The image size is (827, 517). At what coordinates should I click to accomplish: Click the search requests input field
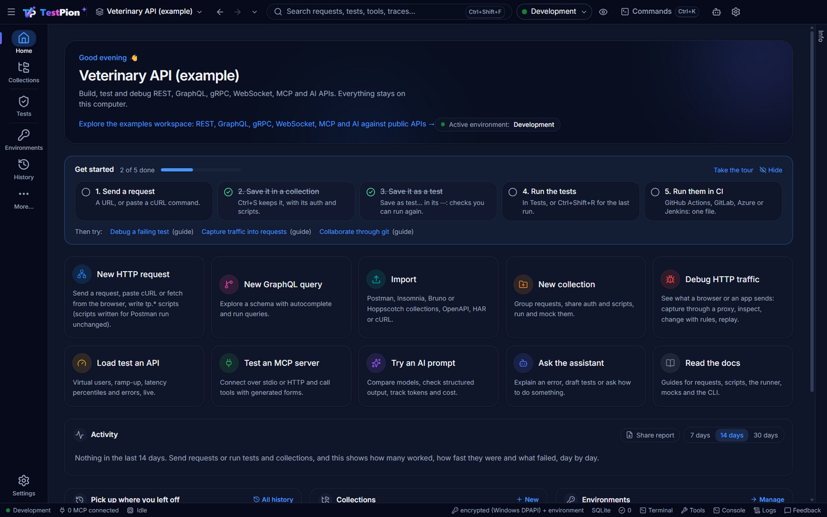(x=389, y=11)
